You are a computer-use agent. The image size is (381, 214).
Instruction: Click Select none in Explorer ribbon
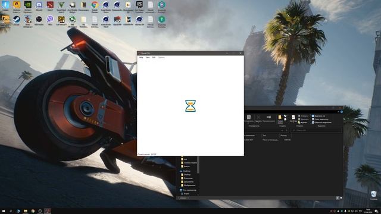(x=320, y=119)
